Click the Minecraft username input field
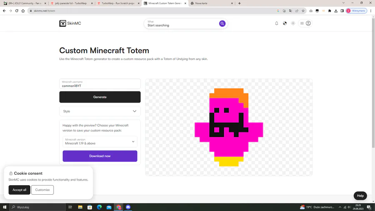Screen dimensions: 375x211 tap(100, 84)
